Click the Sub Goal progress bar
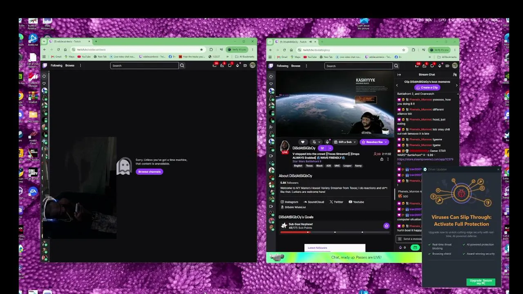The width and height of the screenshot is (523, 294). coord(335,232)
